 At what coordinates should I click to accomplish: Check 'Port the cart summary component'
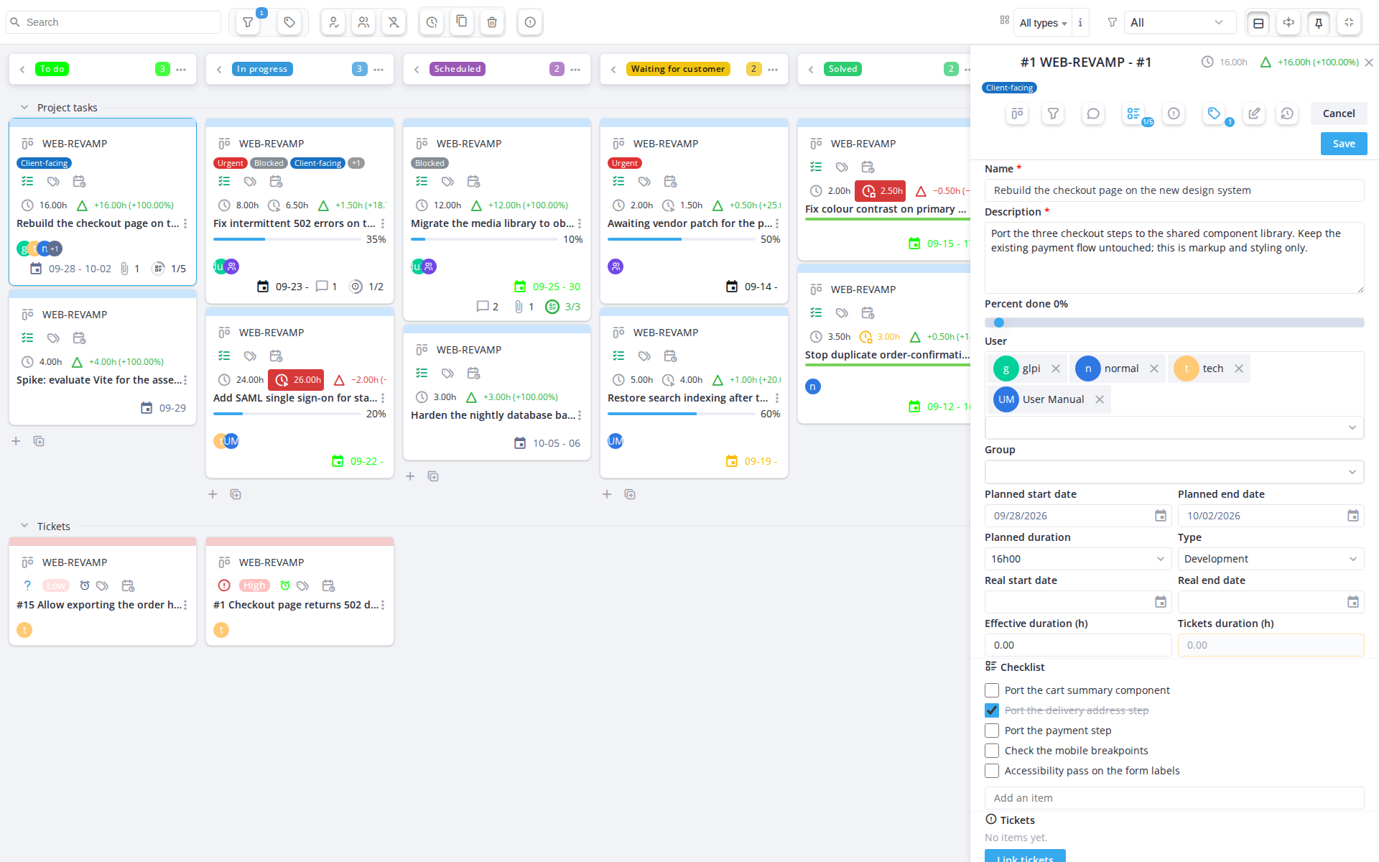click(x=992, y=690)
